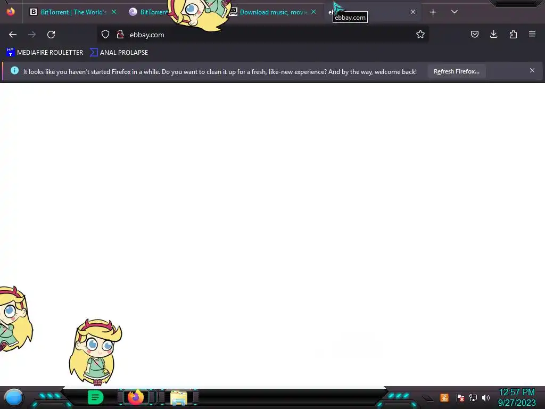Click the Refresh Firefox... button
545x409 pixels.
(456, 71)
